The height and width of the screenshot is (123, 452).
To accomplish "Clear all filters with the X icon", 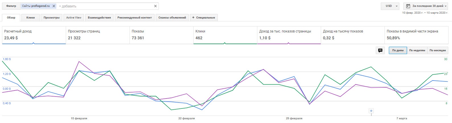I will (155, 6).
